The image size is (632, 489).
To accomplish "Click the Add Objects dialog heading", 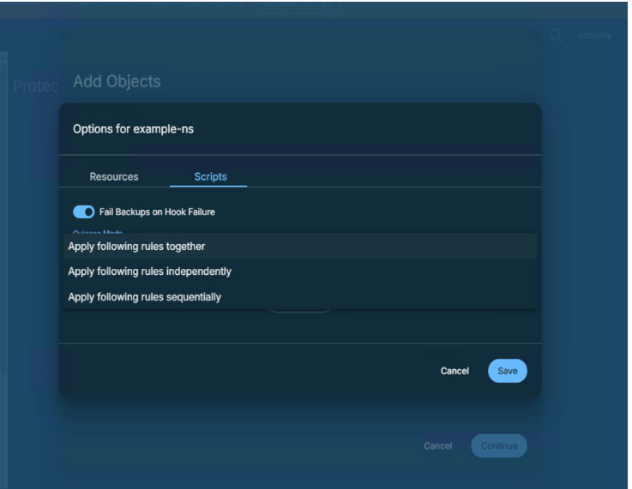I will (x=117, y=82).
